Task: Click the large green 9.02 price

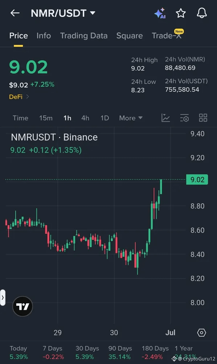Action: click(x=28, y=67)
